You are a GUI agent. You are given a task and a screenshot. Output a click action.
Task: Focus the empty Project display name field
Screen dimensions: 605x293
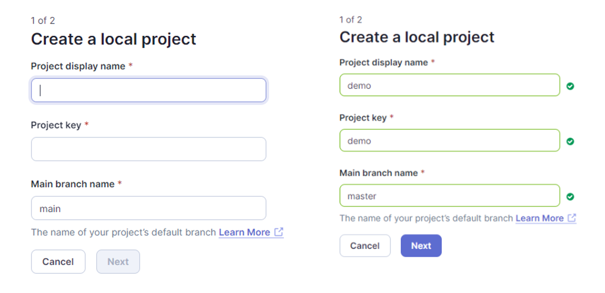(149, 90)
